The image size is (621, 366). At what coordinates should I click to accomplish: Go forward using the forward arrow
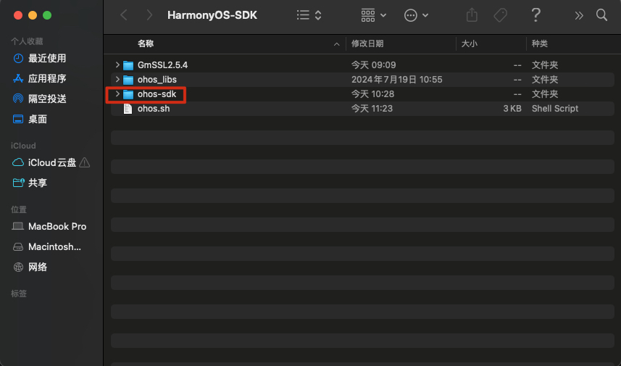[x=149, y=15]
